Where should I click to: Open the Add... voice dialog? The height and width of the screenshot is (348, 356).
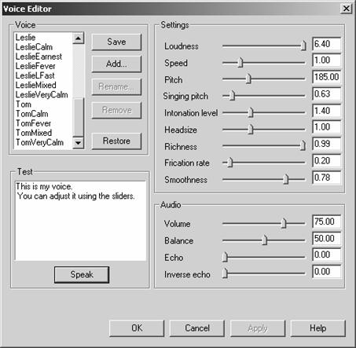coord(116,64)
